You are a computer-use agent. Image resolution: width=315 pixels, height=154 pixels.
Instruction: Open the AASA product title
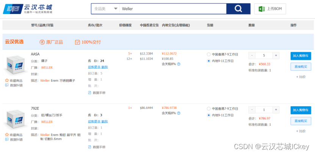35,54
